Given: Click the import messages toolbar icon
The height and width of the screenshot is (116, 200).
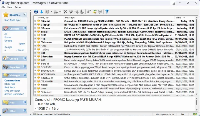Looking at the screenshot, I should point(47,12).
